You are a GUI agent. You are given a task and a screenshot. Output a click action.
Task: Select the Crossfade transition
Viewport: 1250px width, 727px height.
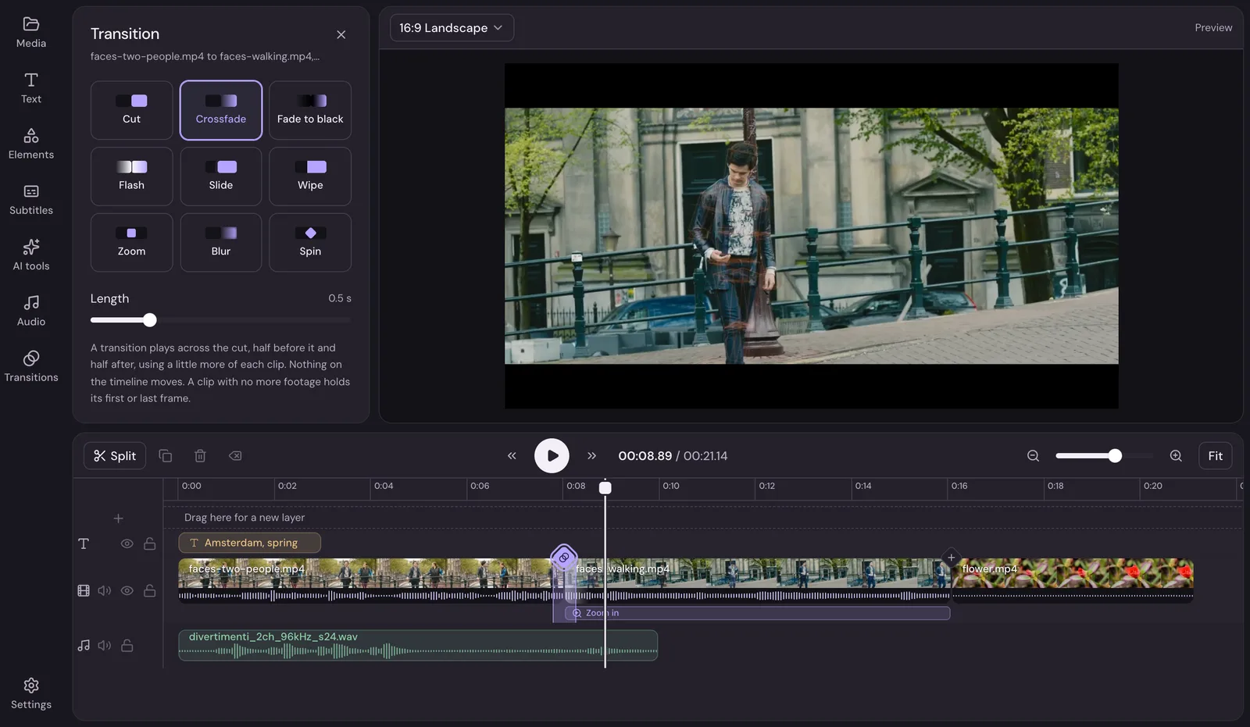[x=221, y=110]
